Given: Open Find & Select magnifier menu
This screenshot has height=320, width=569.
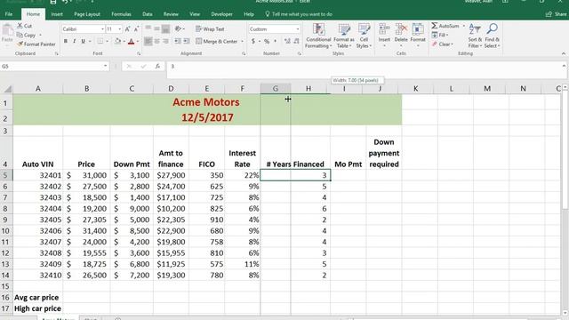Looking at the screenshot, I should point(492,36).
